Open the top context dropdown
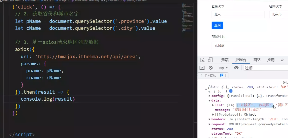 (x=223, y=68)
